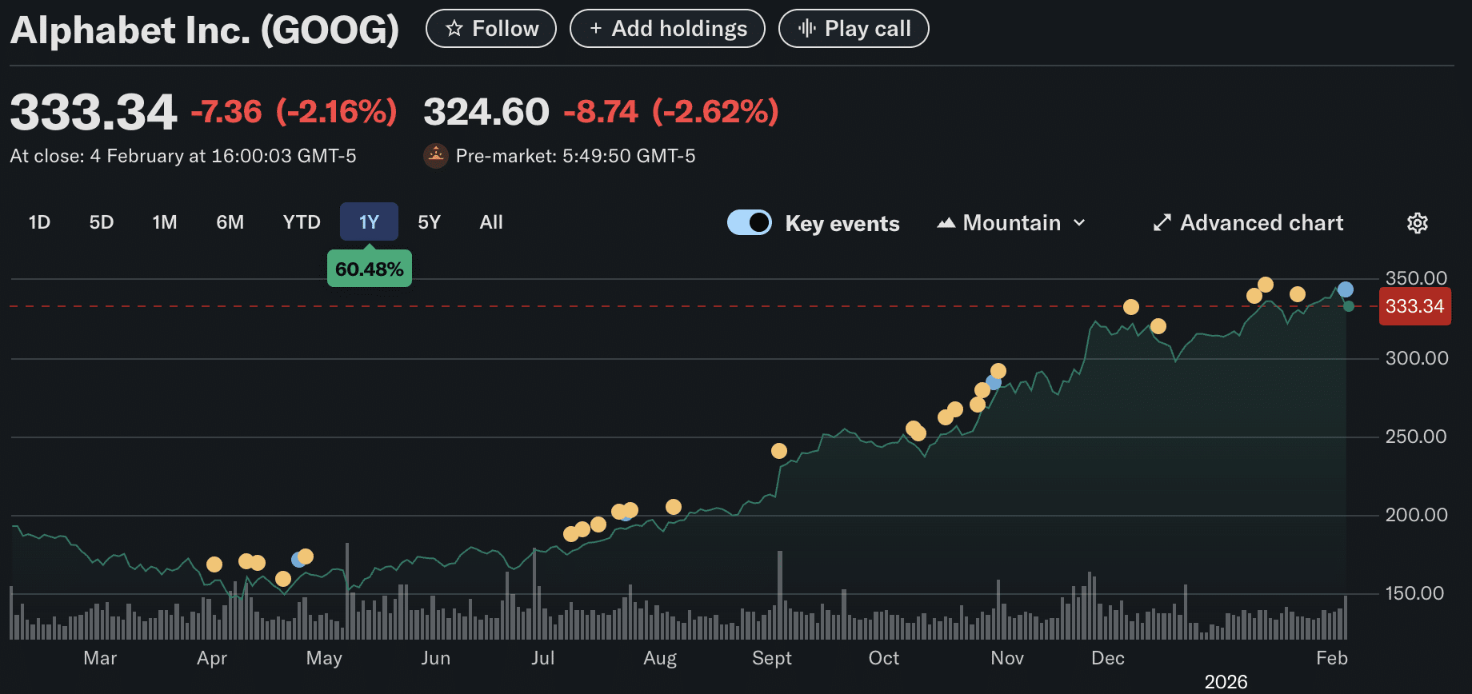Click the star icon in Follow
Screen dimensions: 1472x694
click(454, 29)
